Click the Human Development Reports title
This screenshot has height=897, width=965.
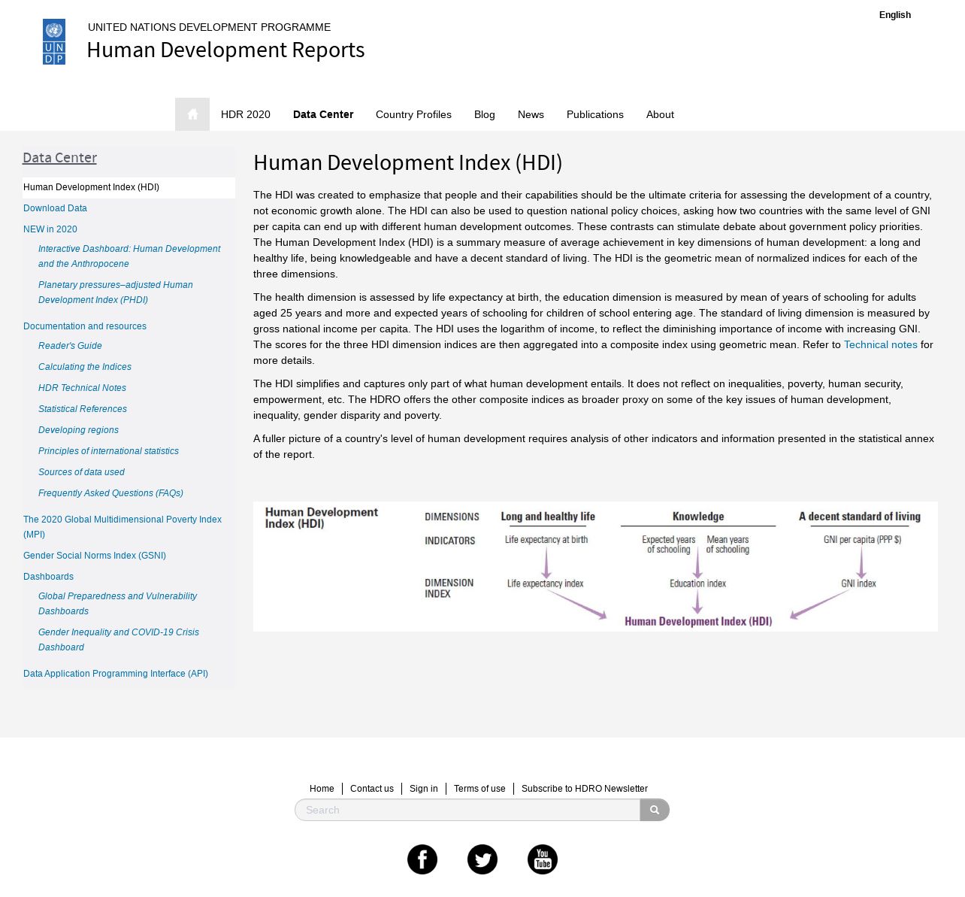point(225,50)
